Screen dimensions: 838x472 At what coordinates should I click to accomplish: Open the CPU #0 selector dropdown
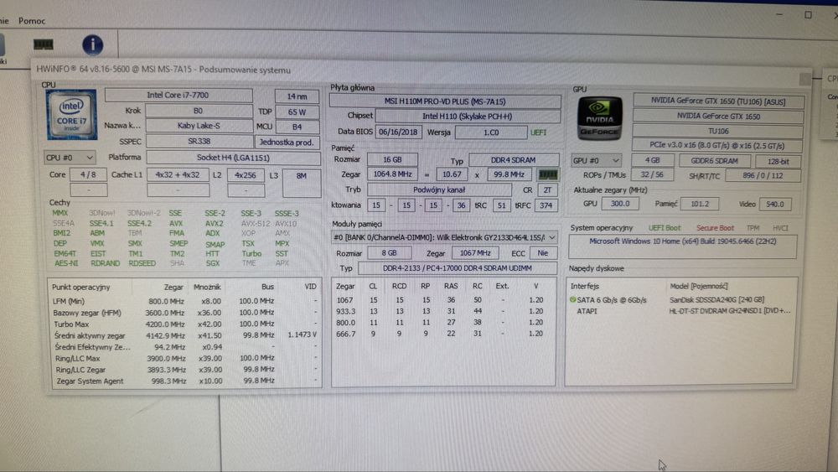[x=70, y=158]
